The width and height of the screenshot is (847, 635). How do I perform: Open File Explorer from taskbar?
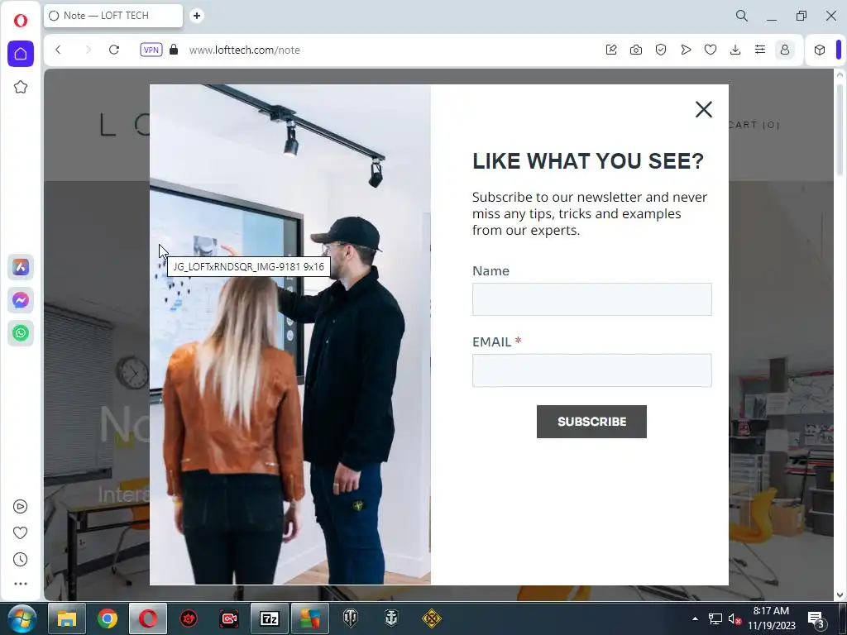click(x=67, y=618)
